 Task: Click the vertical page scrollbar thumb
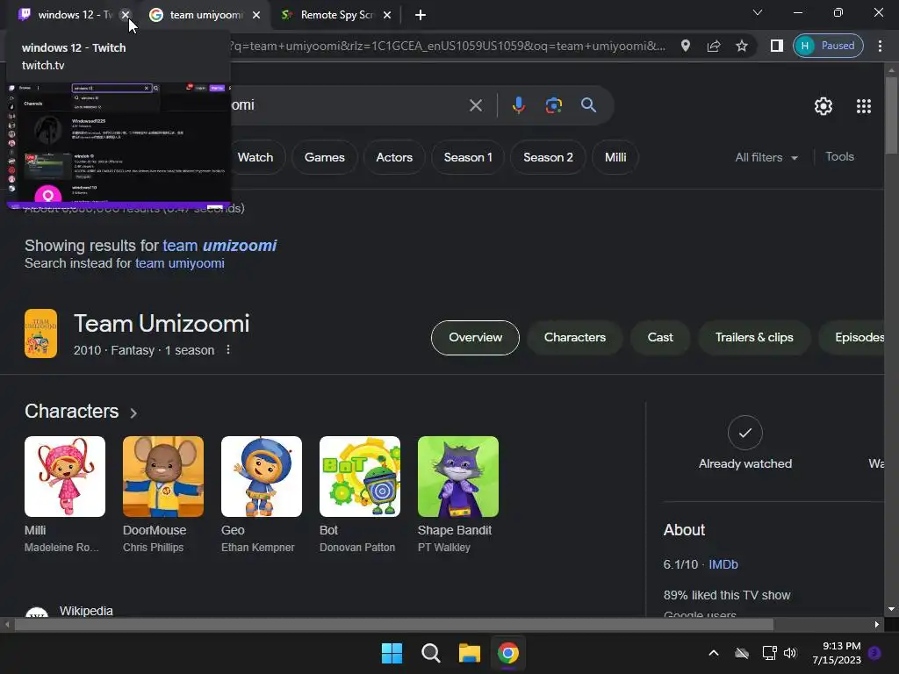[892, 115]
